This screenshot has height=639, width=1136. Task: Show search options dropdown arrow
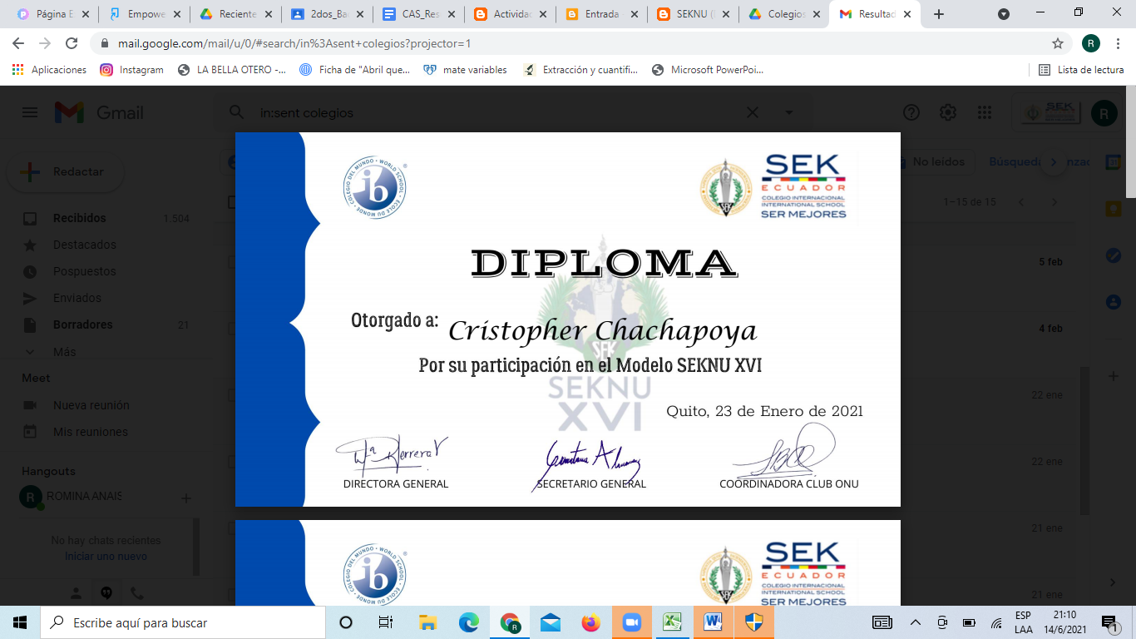click(789, 112)
